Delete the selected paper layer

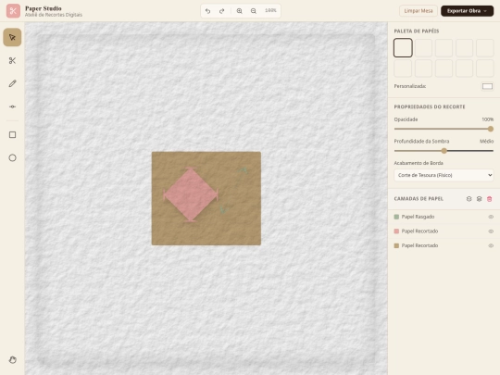tap(489, 199)
